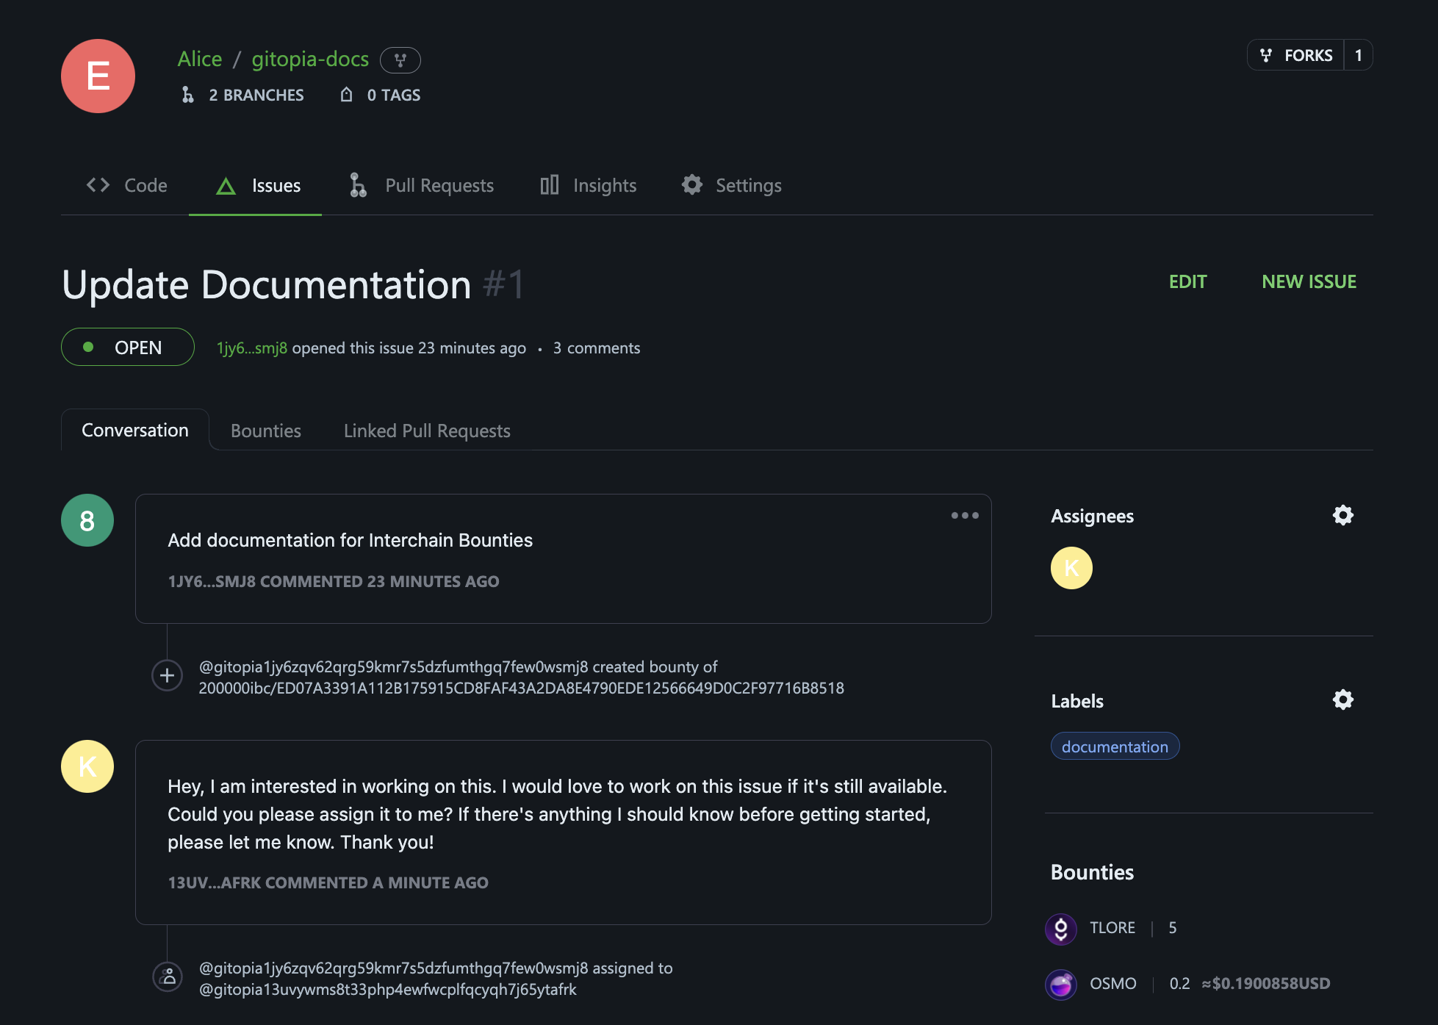Open the Code tab
This screenshot has width=1438, height=1025.
pyautogui.click(x=126, y=185)
